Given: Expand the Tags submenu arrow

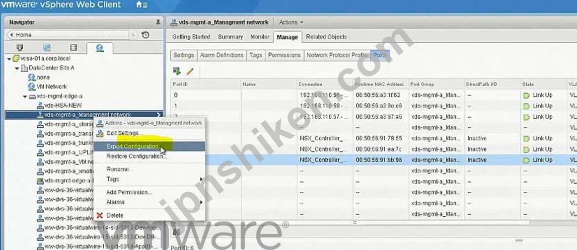Looking at the screenshot, I should coord(201,179).
